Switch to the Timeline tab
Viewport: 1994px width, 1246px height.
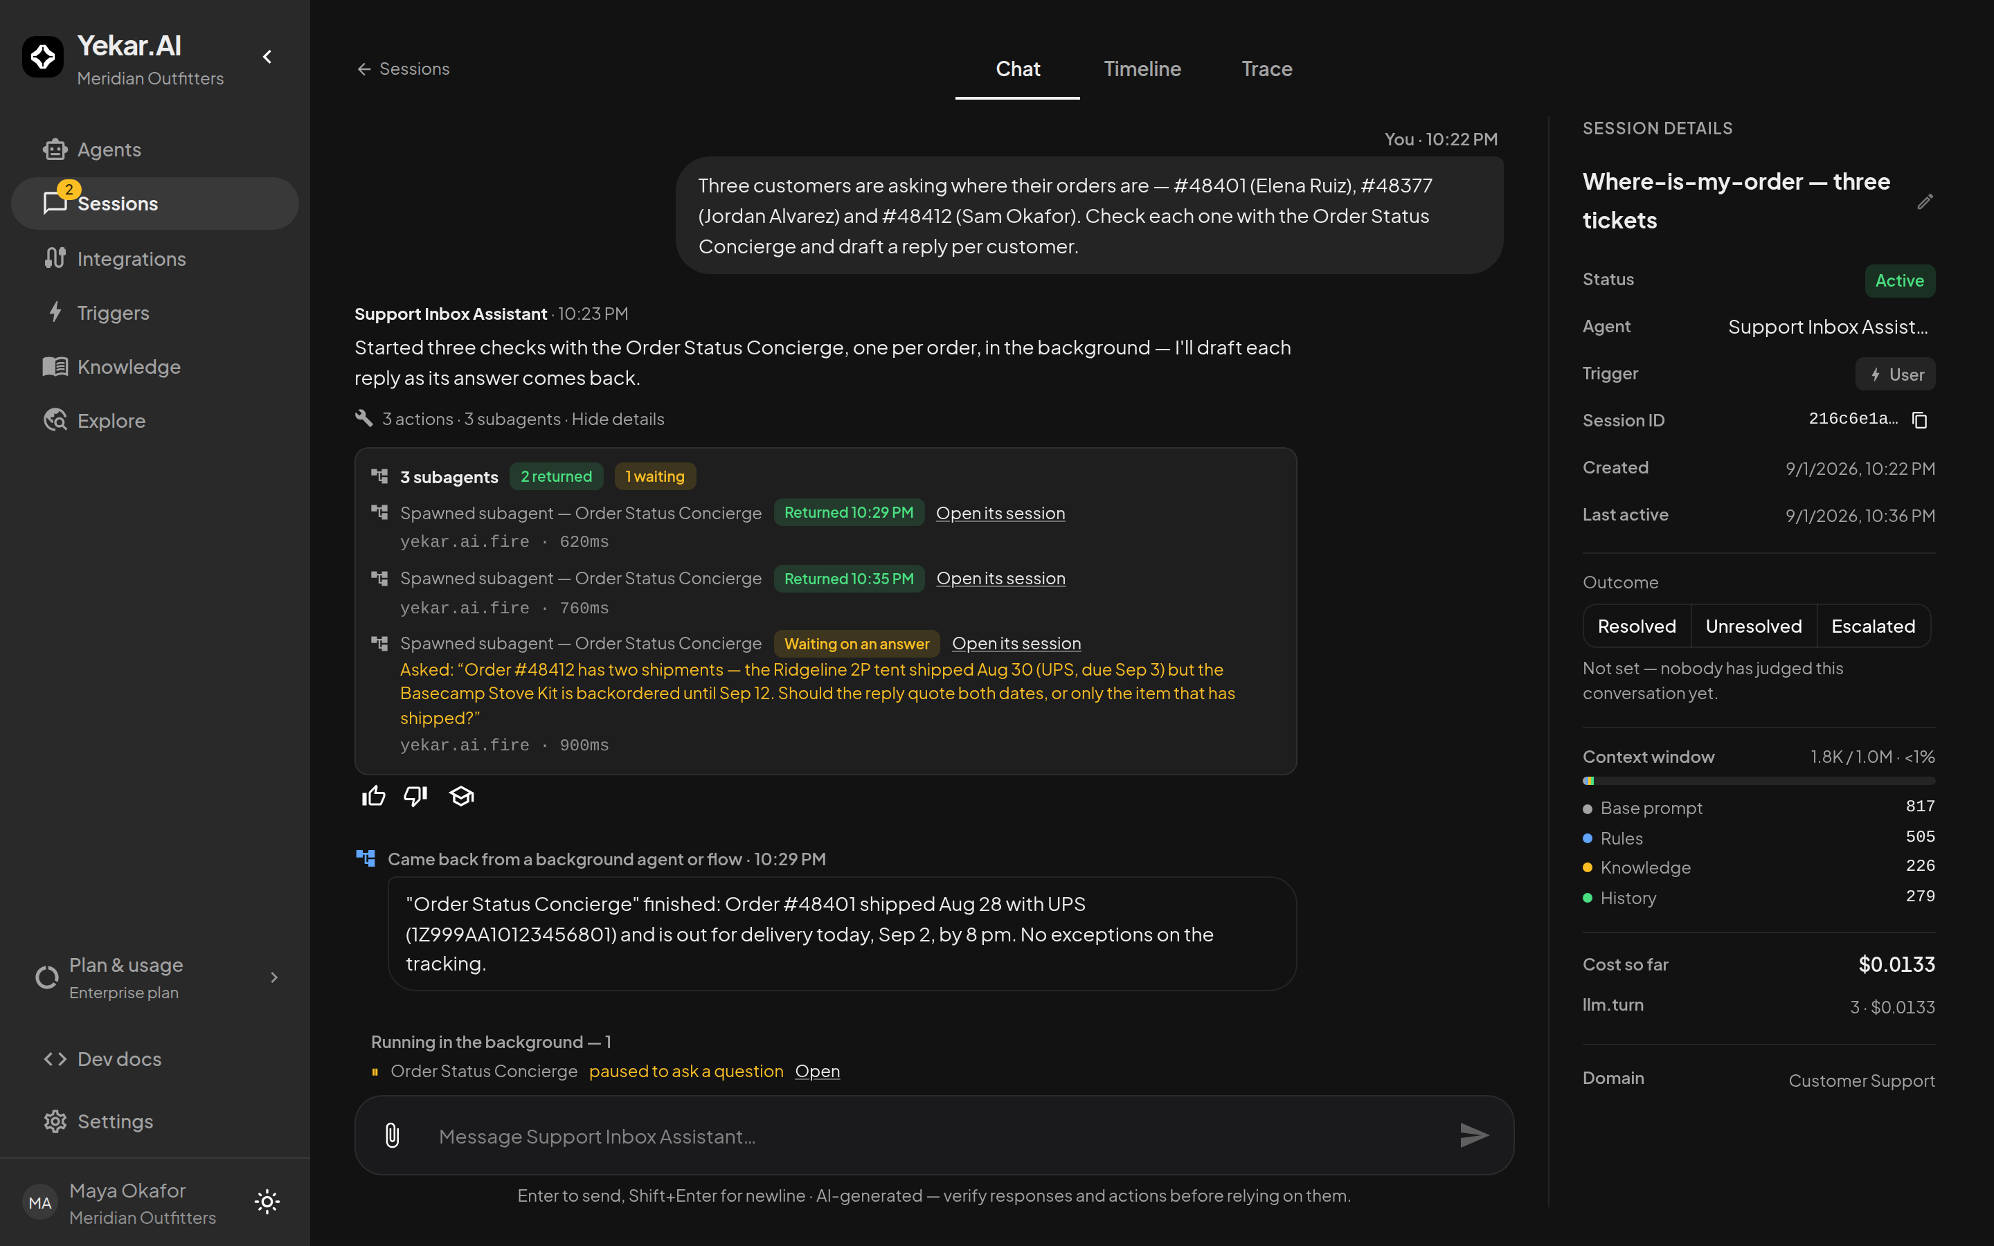1142,69
